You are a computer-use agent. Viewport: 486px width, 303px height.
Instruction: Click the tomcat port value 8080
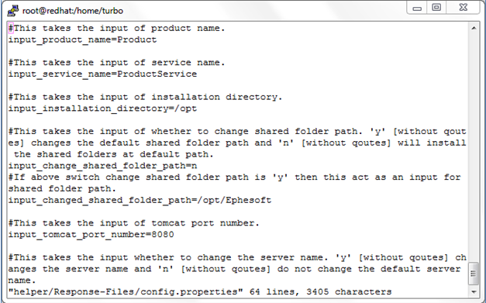(163, 235)
